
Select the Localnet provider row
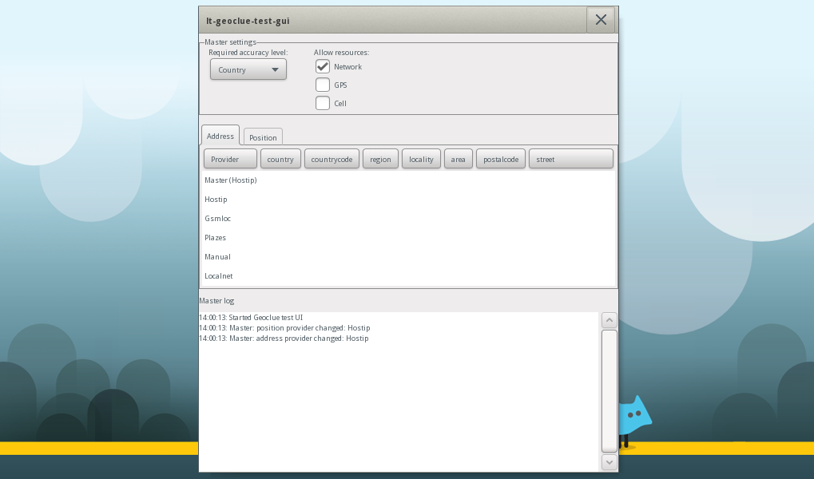click(x=408, y=276)
